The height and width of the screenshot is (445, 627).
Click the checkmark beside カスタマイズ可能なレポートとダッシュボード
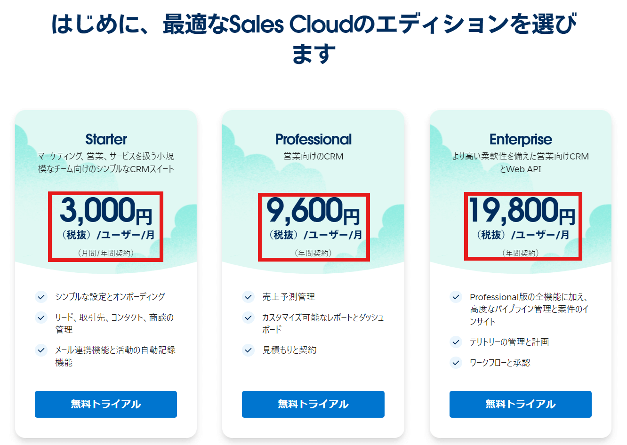click(248, 318)
